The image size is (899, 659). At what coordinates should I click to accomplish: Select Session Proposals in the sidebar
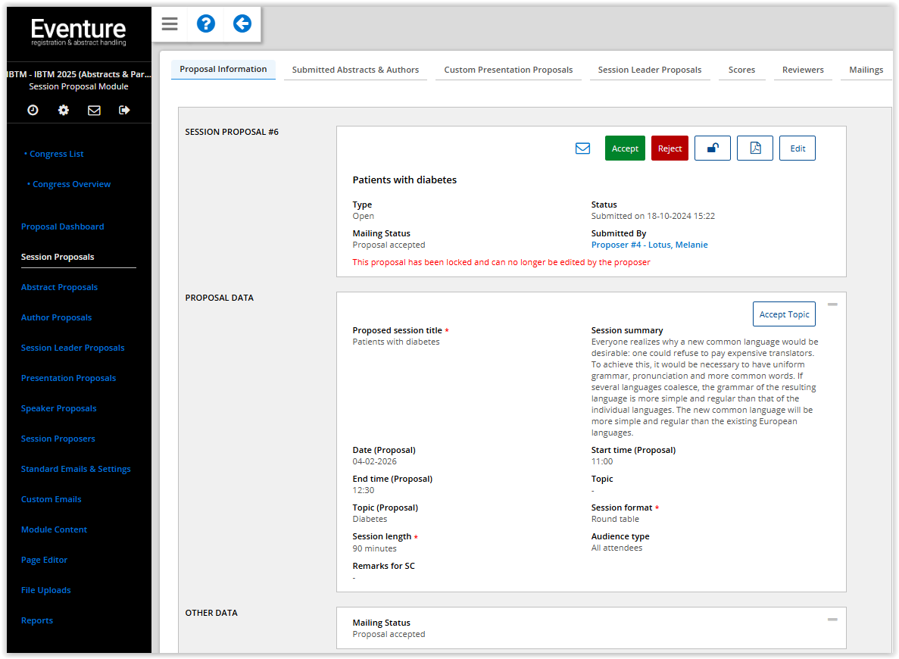click(58, 257)
